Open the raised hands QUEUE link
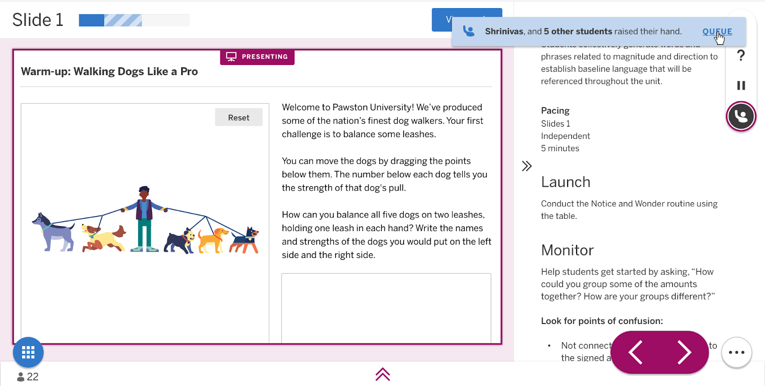This screenshot has height=386, width=765. (717, 32)
